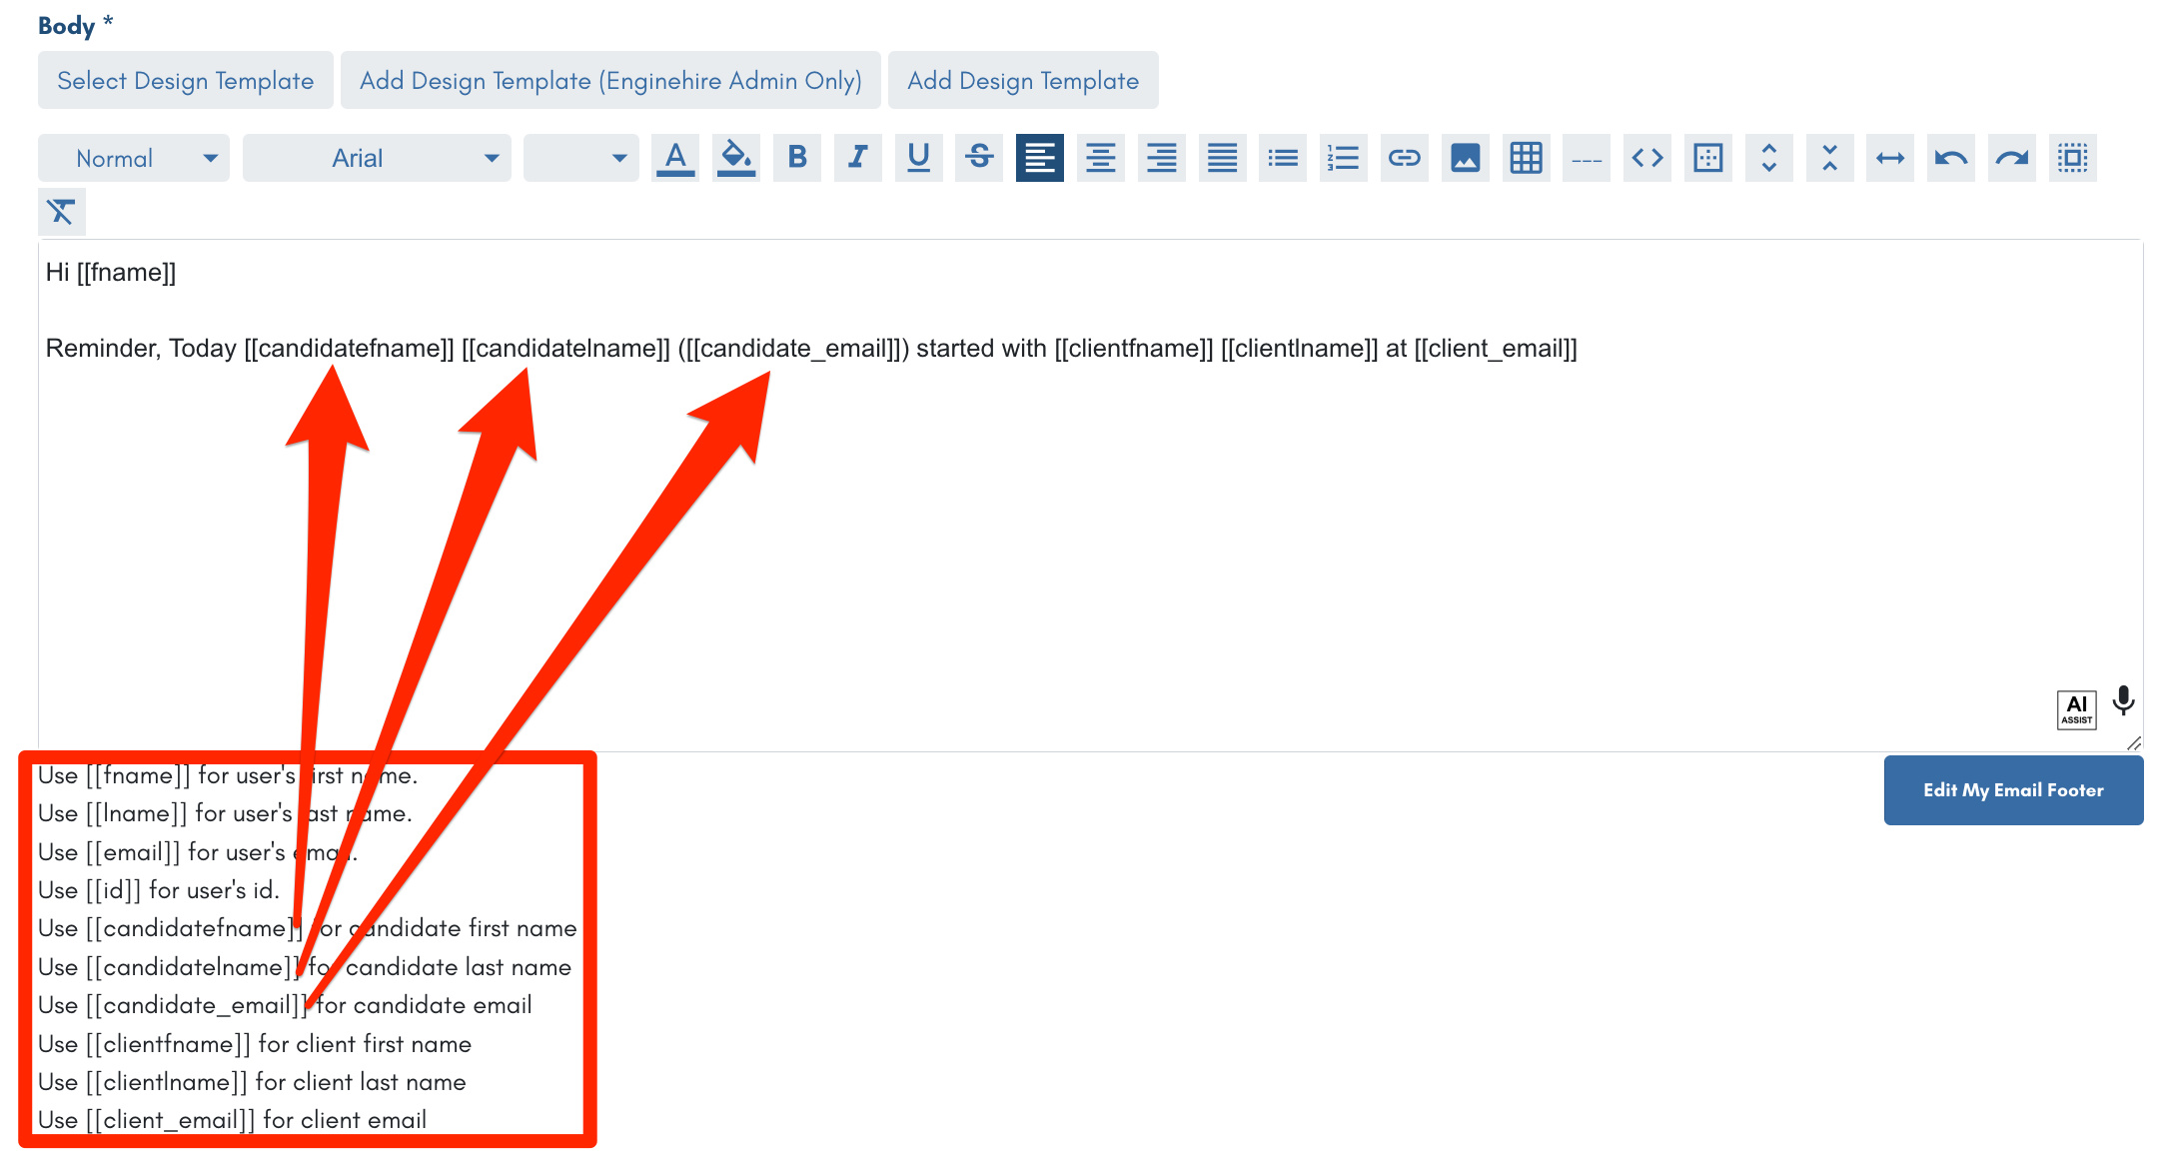The width and height of the screenshot is (2168, 1175).
Task: Insert a horizontal rule
Action: tap(1586, 157)
